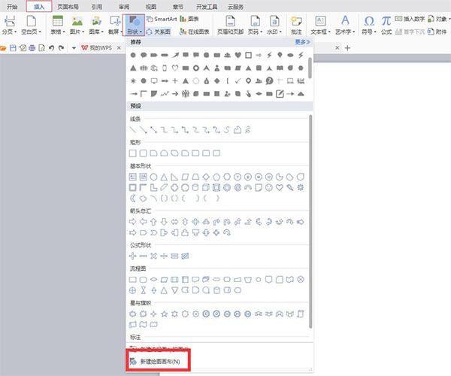Viewport: 451px width, 376px height.
Task: Click the 图表 chart icon
Action: point(189,19)
